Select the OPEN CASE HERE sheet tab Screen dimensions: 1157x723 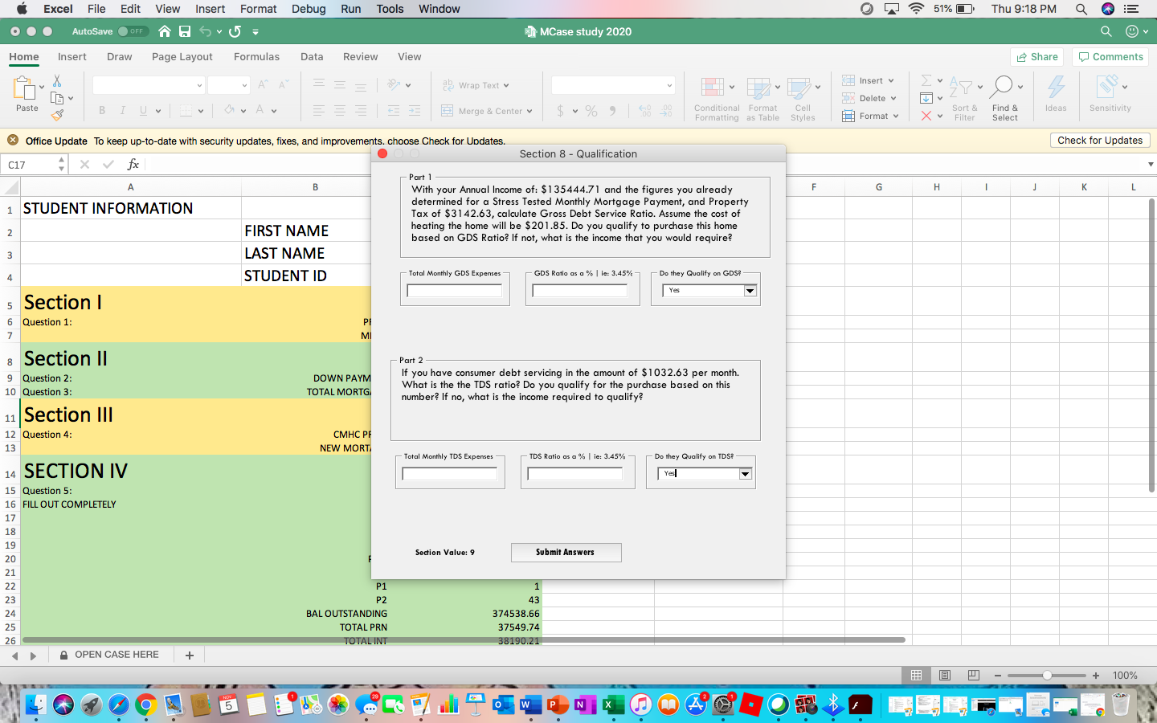[109, 655]
